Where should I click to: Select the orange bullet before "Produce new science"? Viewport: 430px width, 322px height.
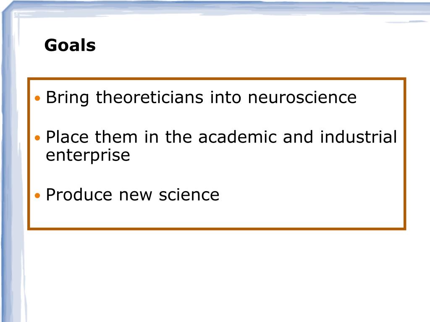click(37, 195)
